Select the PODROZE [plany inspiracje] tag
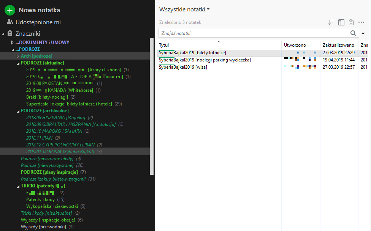The width and height of the screenshot is (371, 231). 49,172
